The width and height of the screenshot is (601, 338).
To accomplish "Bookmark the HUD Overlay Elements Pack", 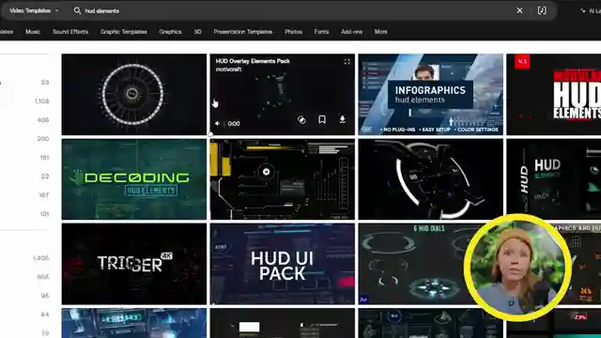I will point(322,119).
